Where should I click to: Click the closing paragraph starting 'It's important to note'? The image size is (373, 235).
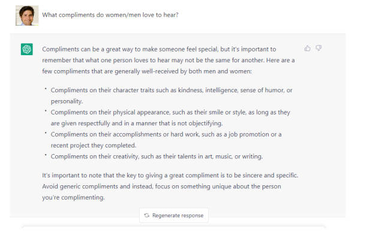(x=170, y=186)
